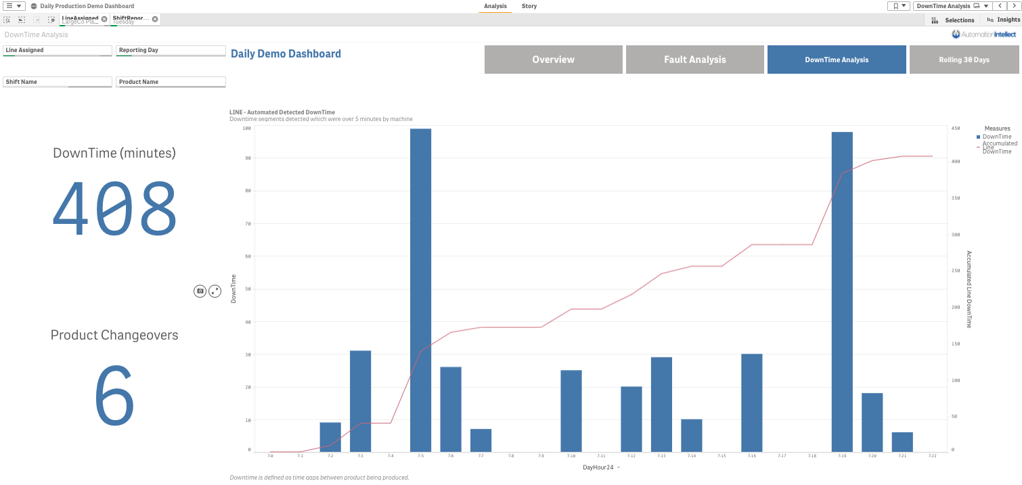Screen dimensions: 1022x485
Task: Remove the LineAssigned selection filter
Action: coord(104,19)
